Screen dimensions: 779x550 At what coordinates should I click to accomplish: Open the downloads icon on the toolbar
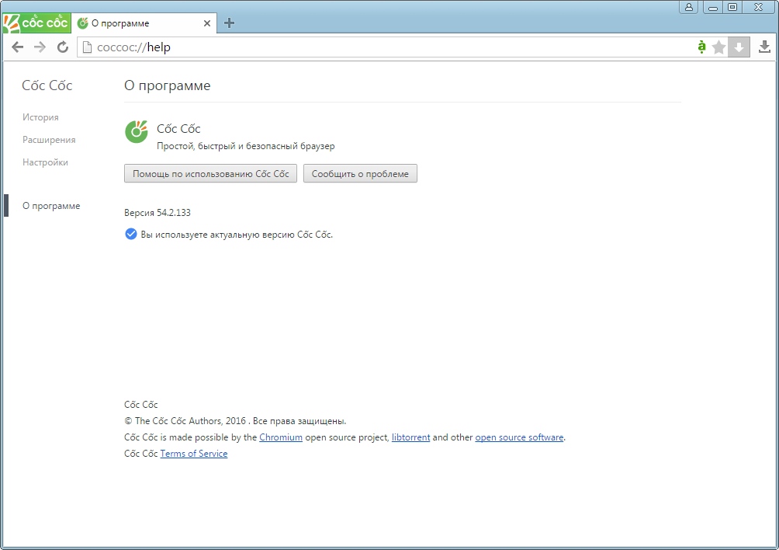[x=764, y=47]
